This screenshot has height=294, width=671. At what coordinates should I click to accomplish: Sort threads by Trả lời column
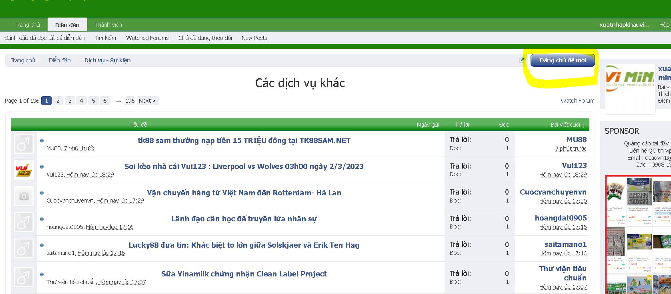point(462,125)
